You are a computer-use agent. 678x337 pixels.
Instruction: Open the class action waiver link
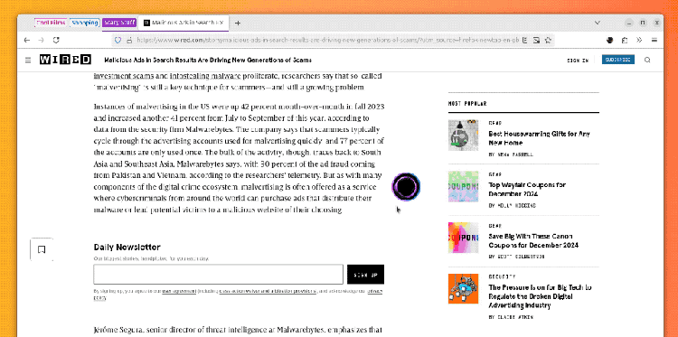268,291
